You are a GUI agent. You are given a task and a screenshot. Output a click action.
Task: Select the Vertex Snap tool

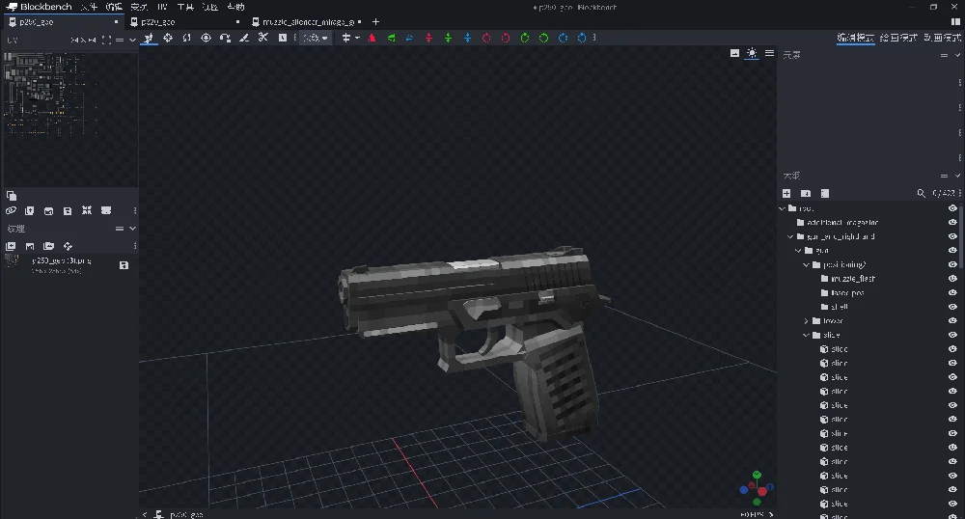(x=225, y=39)
